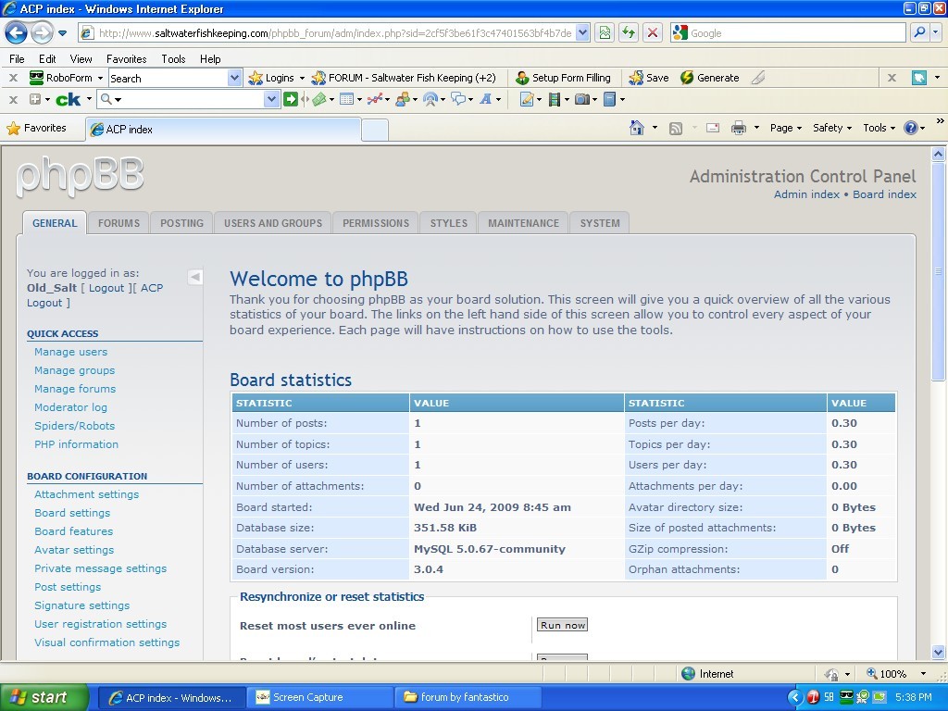948x711 pixels.
Task: Open the recent pages dropdown arrow
Action: coord(62,33)
